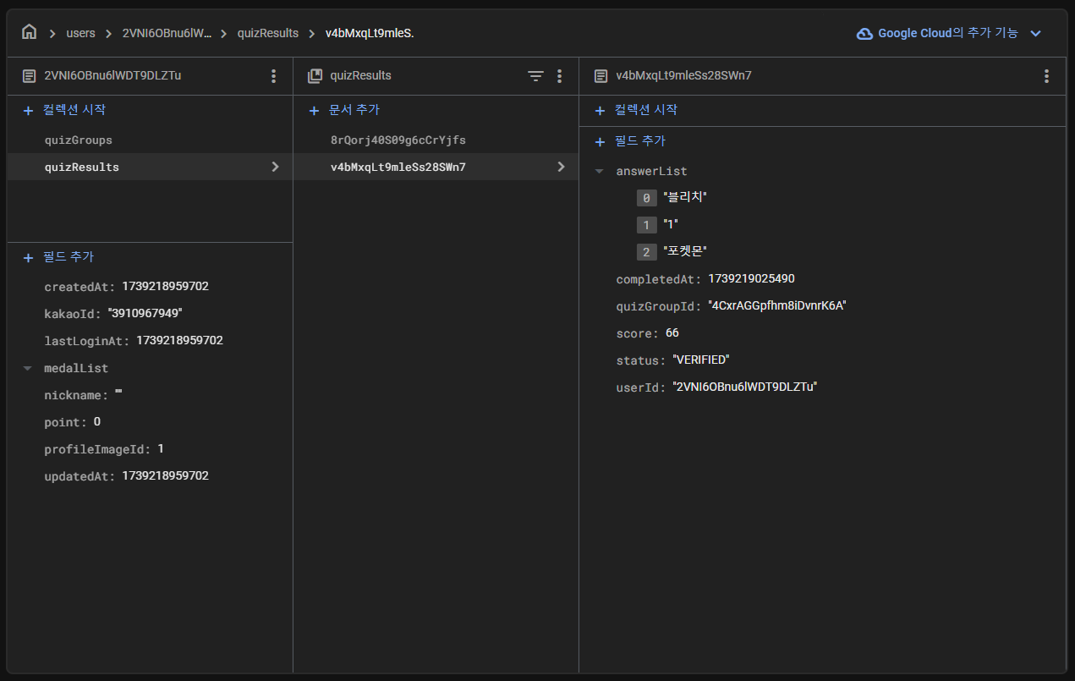Go to the Firestore root home icon

29,32
